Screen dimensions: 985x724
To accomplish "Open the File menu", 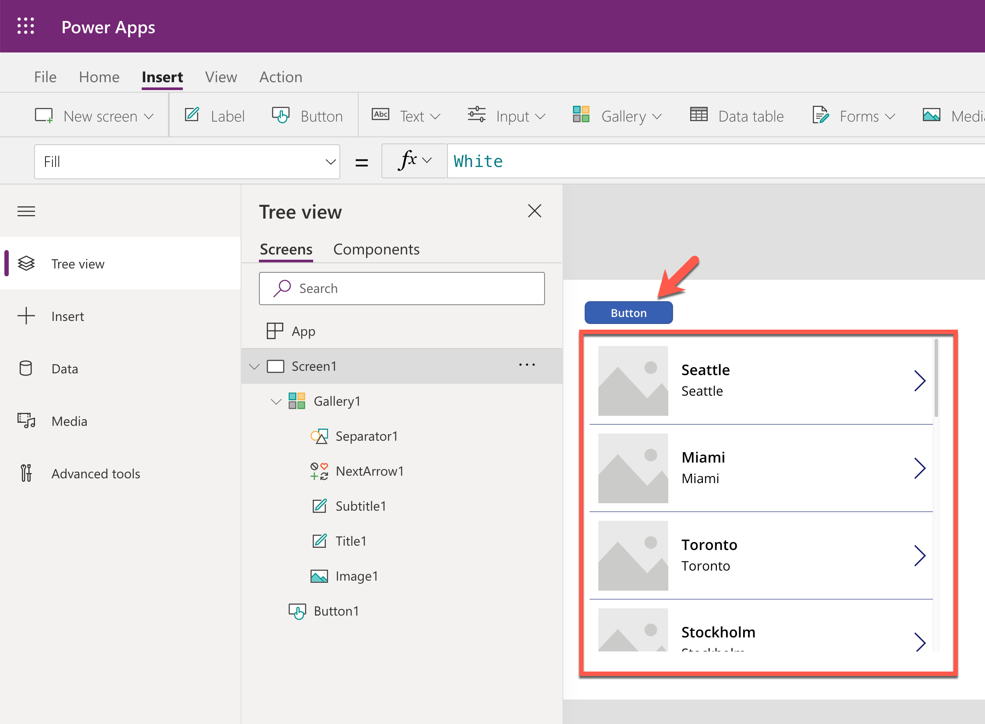I will click(x=45, y=77).
